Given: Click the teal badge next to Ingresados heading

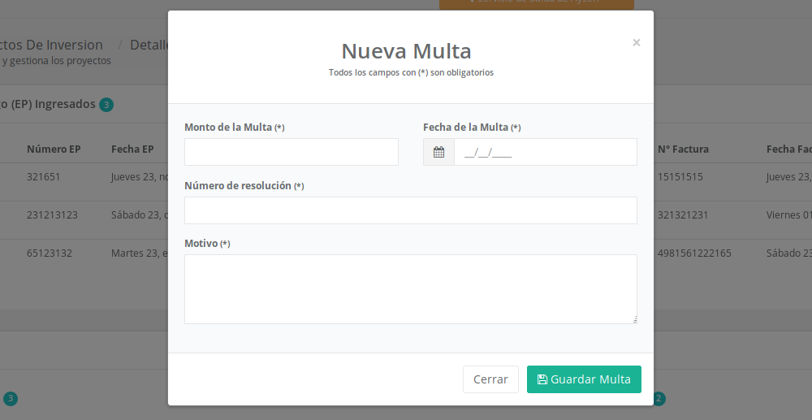Looking at the screenshot, I should pyautogui.click(x=106, y=105).
